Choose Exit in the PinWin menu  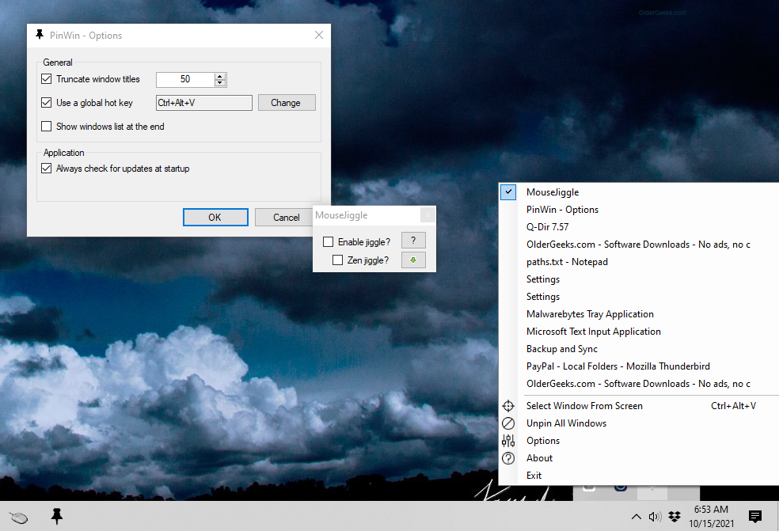(639, 476)
